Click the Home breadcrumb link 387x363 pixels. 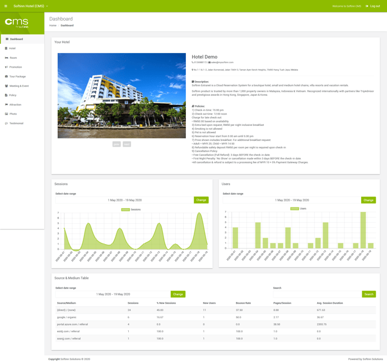point(53,26)
